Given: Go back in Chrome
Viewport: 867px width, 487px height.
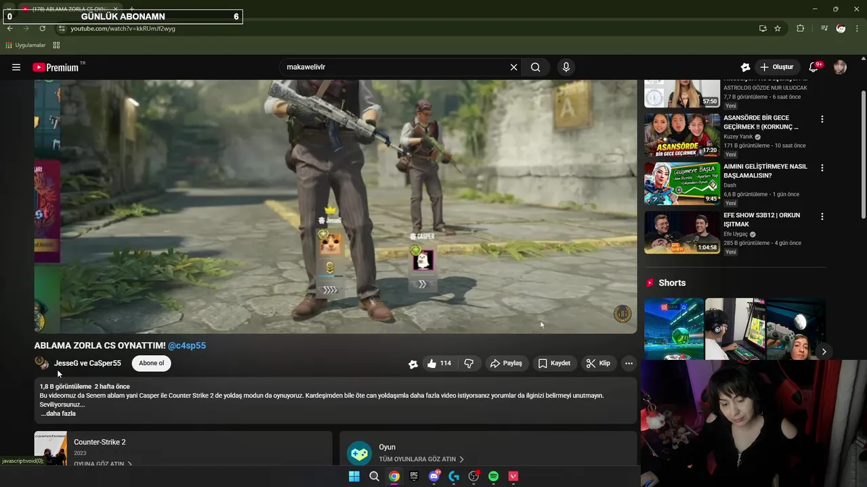Looking at the screenshot, I should [x=9, y=28].
